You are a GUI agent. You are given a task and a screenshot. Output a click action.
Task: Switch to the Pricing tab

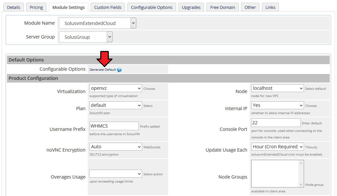36,7
